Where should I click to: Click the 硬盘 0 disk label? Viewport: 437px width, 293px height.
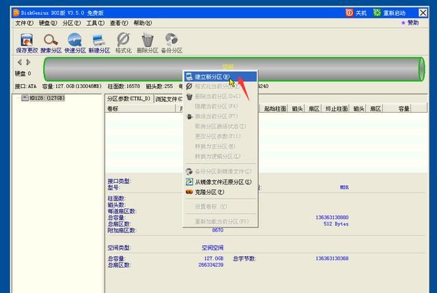click(x=23, y=74)
